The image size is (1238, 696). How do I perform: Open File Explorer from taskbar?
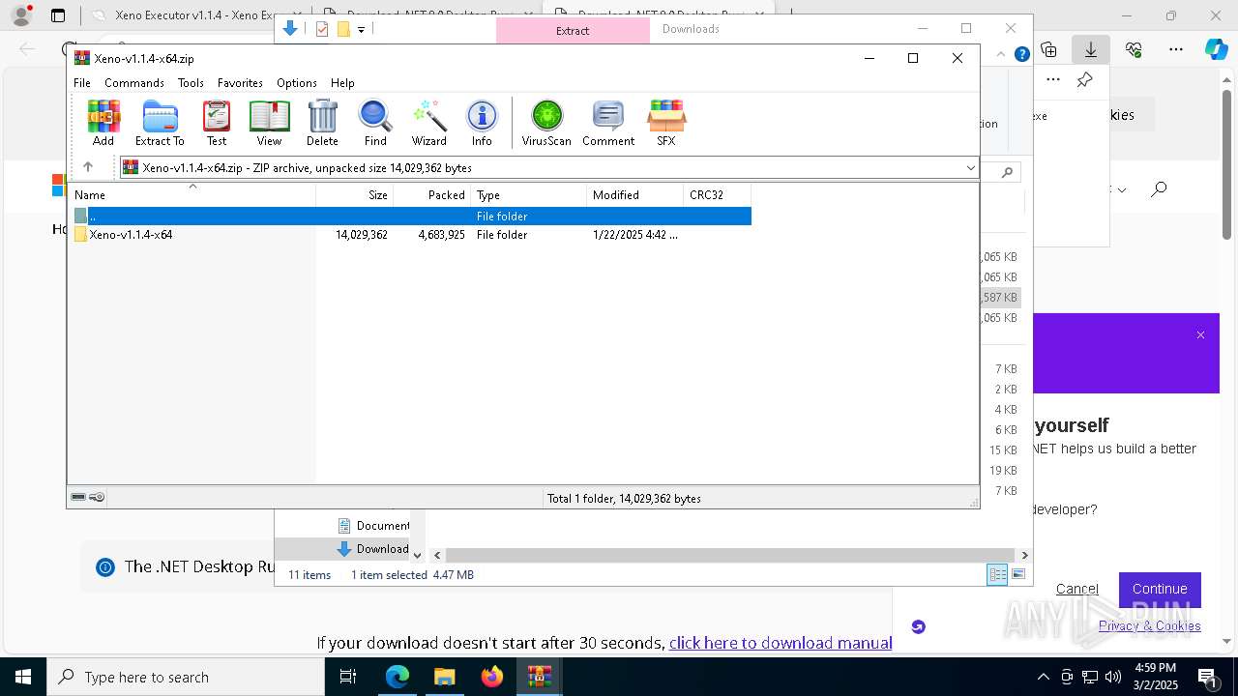444,677
